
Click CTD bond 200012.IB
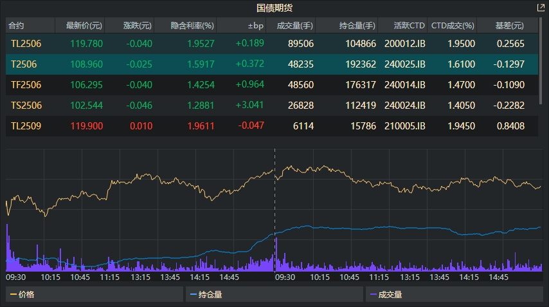405,44
